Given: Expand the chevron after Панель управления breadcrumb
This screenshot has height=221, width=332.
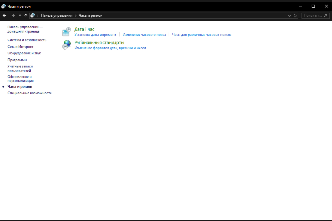Looking at the screenshot, I should click(76, 16).
